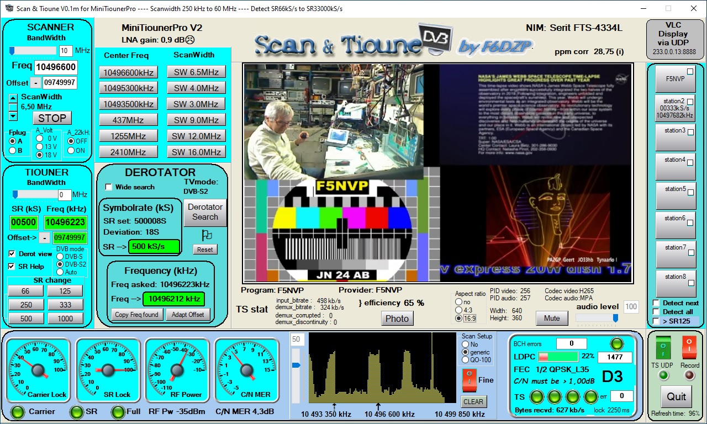Flip the red Record rocker switch
This screenshot has width=707, height=424.
pos(689,347)
